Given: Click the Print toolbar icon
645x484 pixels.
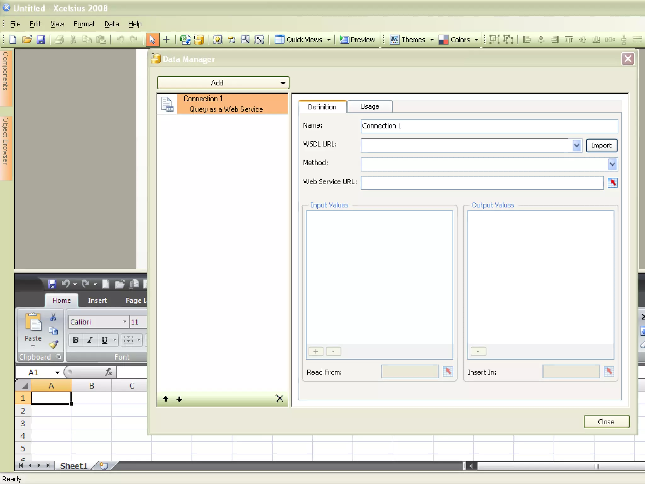Looking at the screenshot, I should click(x=59, y=39).
